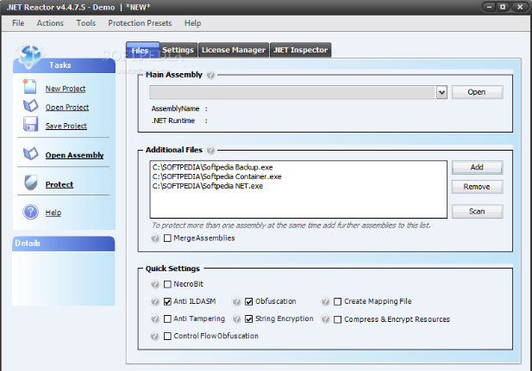Click the Save Project floppy disk icon

point(30,124)
